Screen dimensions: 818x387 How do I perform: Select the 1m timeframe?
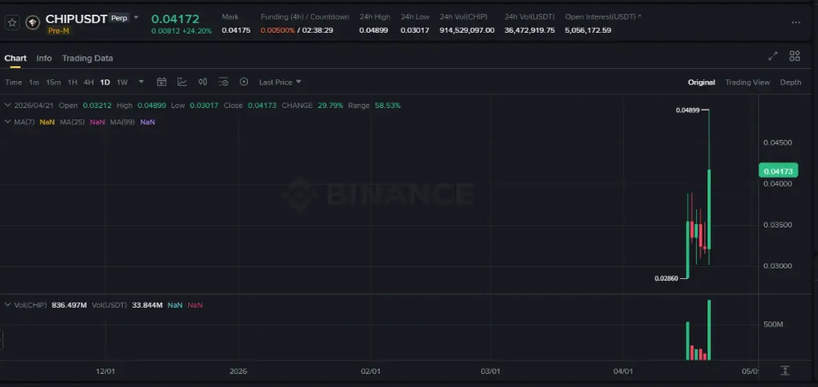pos(34,83)
